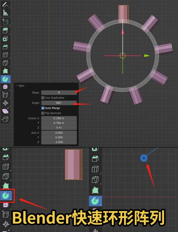Select the Edge Slide tool in the lower-left view
Screen dimensions: 178x232
(x=6, y=214)
